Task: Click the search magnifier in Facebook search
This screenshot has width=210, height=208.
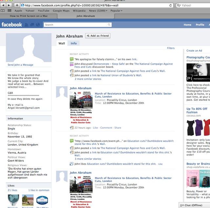Action: click(109, 25)
